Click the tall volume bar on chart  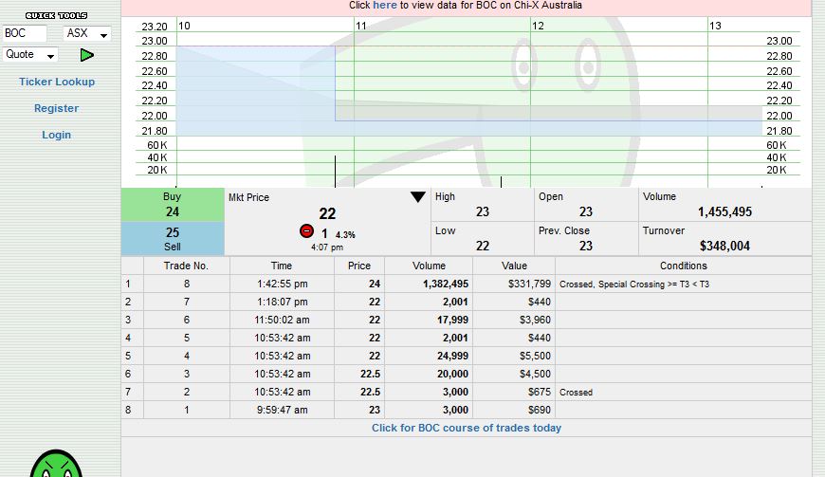tap(335, 172)
